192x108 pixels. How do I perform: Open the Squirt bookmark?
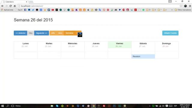click(19, 10)
